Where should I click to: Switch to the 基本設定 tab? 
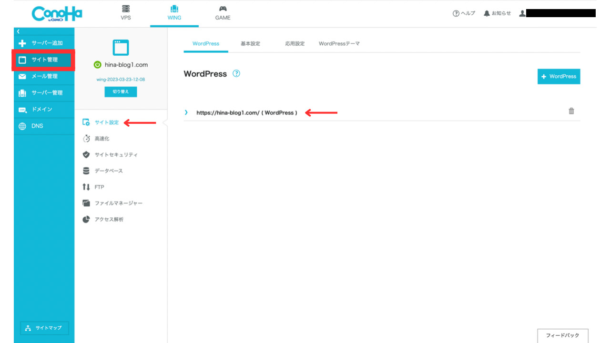click(250, 43)
